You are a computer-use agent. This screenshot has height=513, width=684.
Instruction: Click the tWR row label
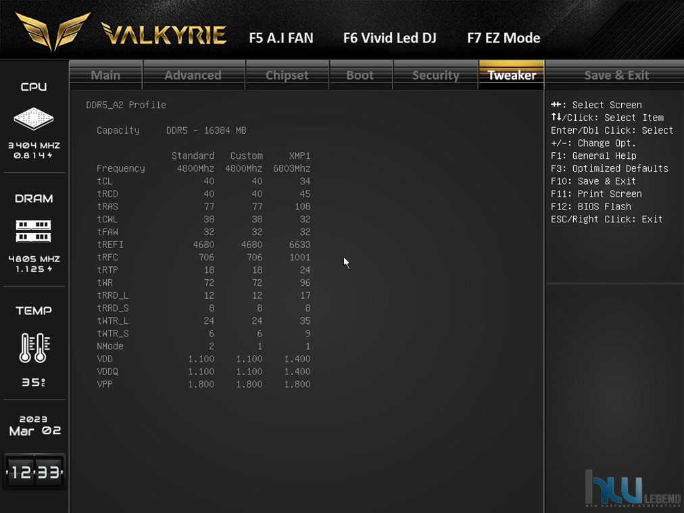(x=105, y=283)
